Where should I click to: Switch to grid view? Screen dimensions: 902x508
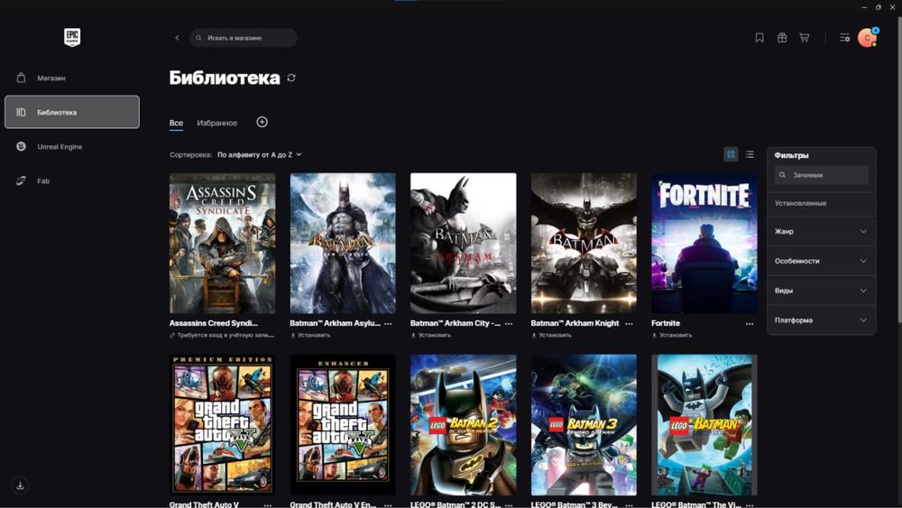(x=731, y=154)
